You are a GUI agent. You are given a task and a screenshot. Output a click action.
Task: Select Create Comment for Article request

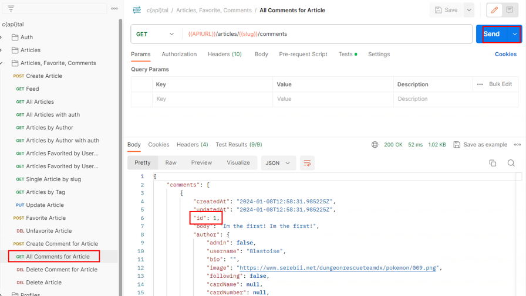62,244
